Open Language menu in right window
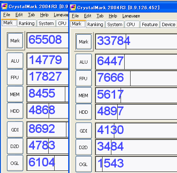This screenshot has height=173, width=177. (x=131, y=16)
